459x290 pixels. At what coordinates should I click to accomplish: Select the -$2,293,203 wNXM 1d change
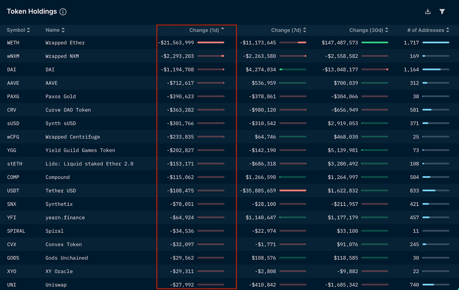pyautogui.click(x=177, y=56)
